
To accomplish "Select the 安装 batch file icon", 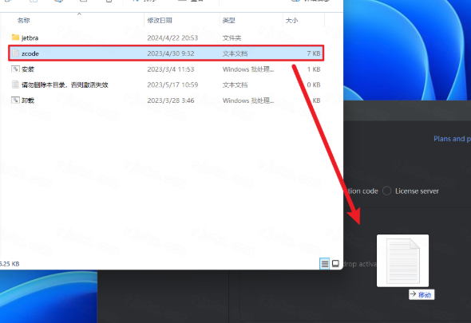I will (x=15, y=69).
